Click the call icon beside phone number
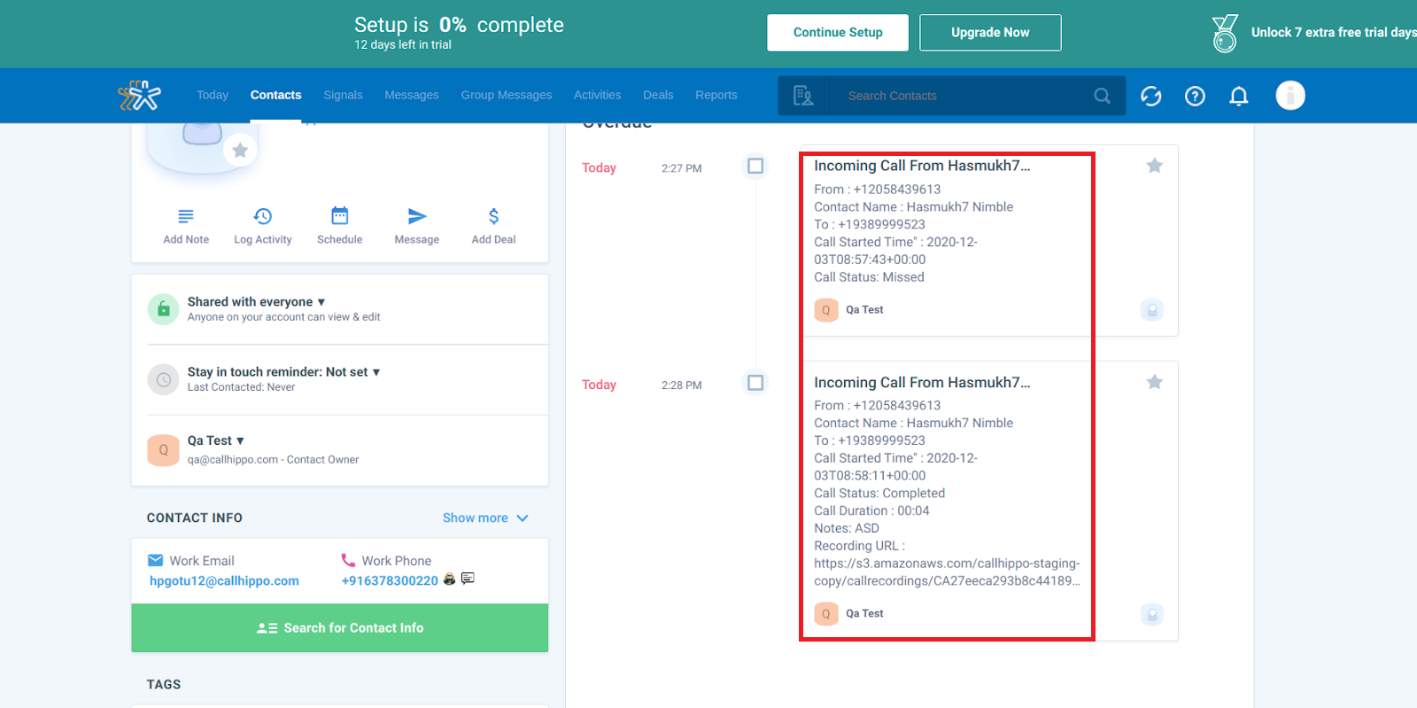The width and height of the screenshot is (1417, 708). pyautogui.click(x=449, y=579)
